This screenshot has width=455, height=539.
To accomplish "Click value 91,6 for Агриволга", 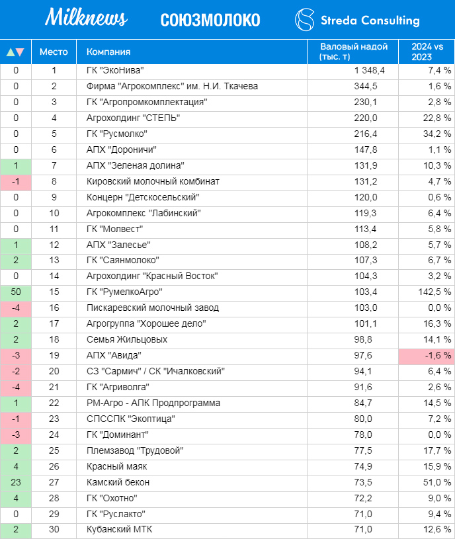I will [363, 387].
